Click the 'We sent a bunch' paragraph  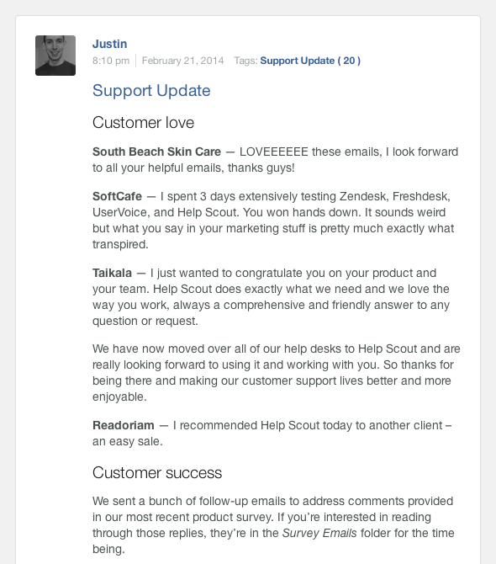click(273, 525)
